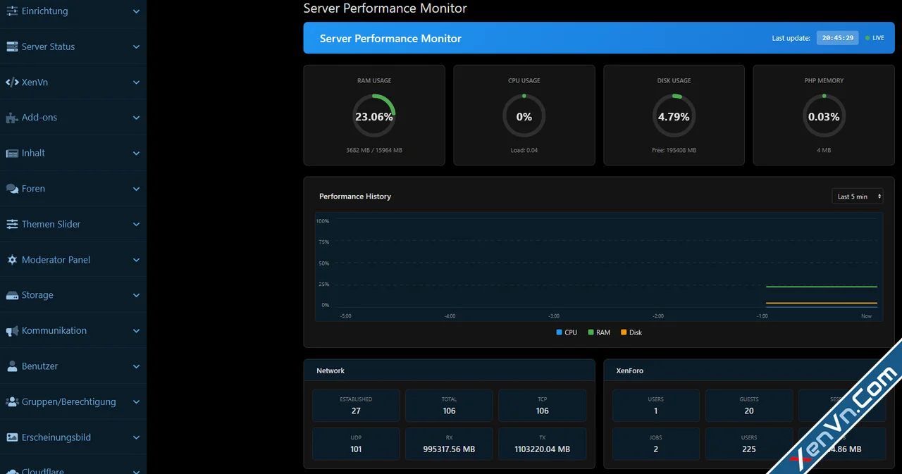Expand the Gruppen/Berechtigung chevron

[x=137, y=401]
